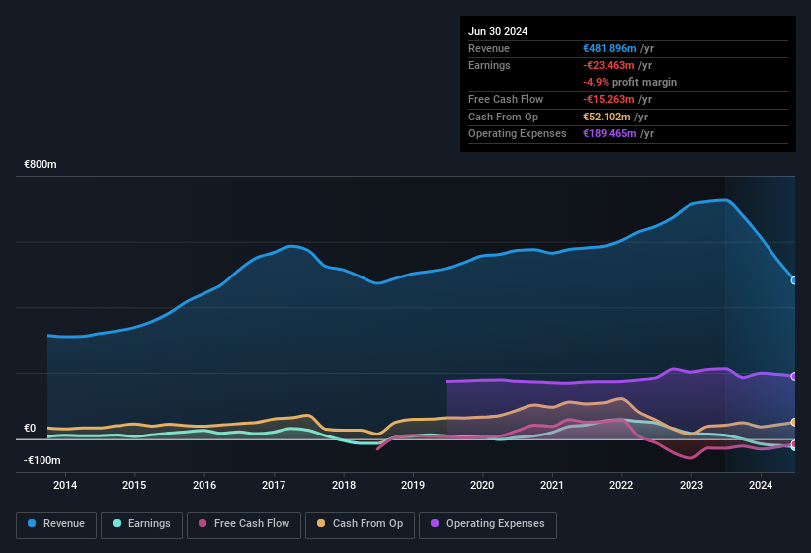811x553 pixels.
Task: Hide Operating Expenses series via legend
Action: (487, 524)
